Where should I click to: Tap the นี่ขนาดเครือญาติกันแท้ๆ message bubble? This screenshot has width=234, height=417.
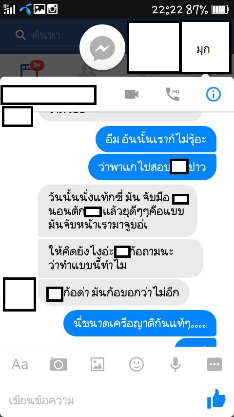(x=140, y=323)
